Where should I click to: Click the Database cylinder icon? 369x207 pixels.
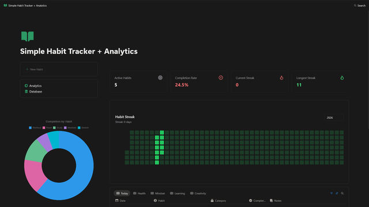(x=26, y=91)
